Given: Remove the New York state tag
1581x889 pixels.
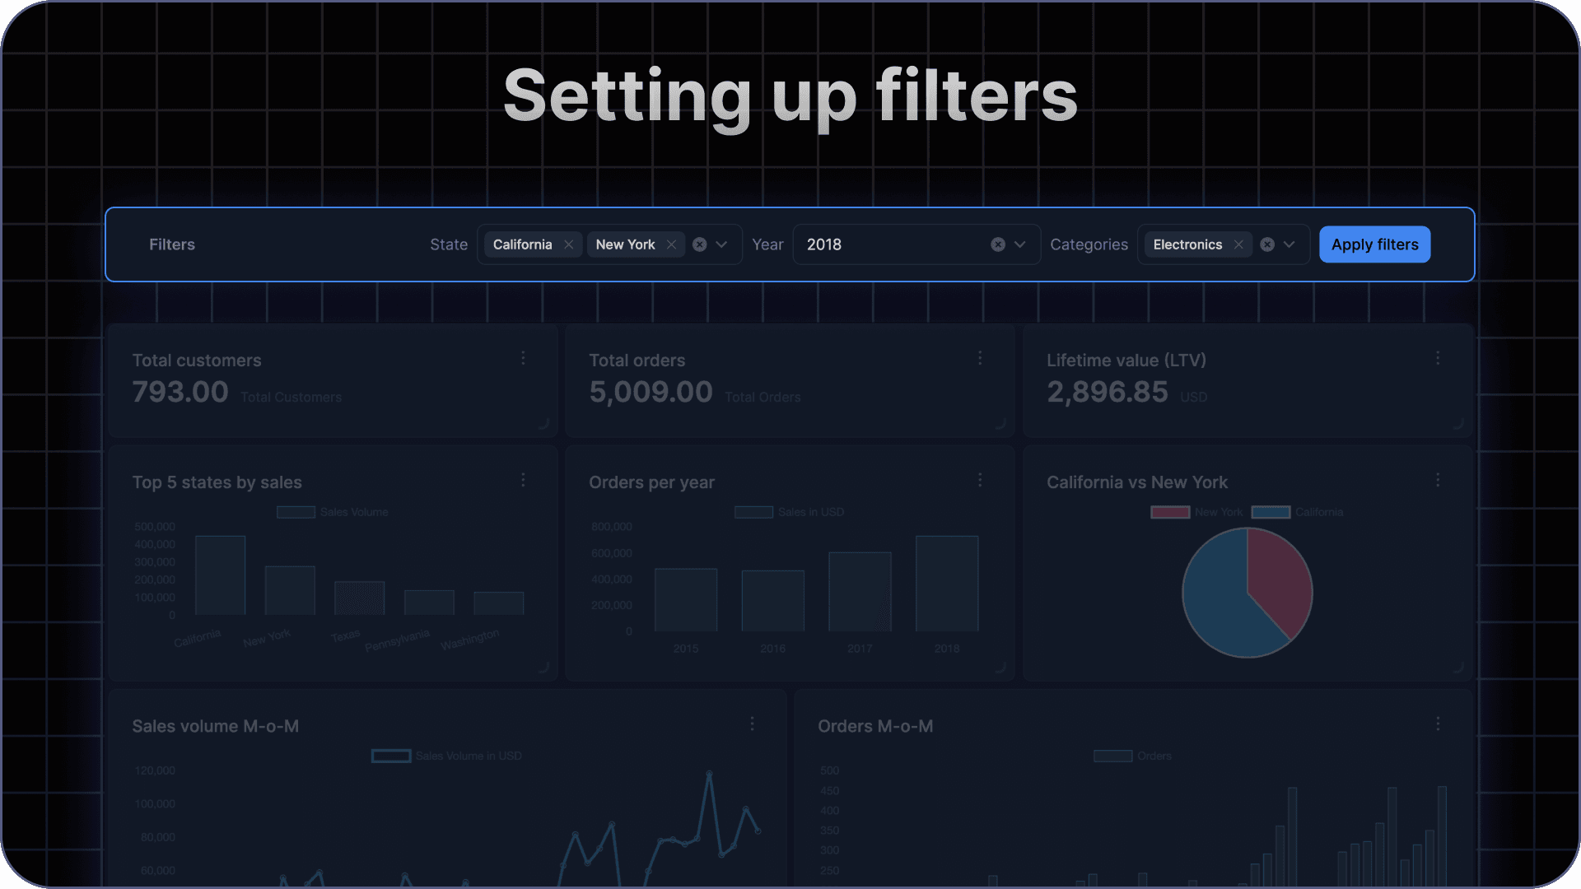Looking at the screenshot, I should point(671,244).
